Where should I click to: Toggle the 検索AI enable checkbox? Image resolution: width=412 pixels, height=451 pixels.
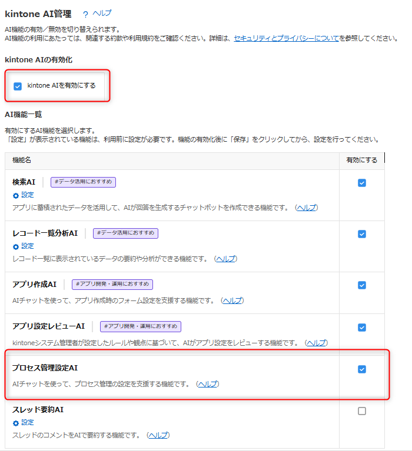(362, 183)
